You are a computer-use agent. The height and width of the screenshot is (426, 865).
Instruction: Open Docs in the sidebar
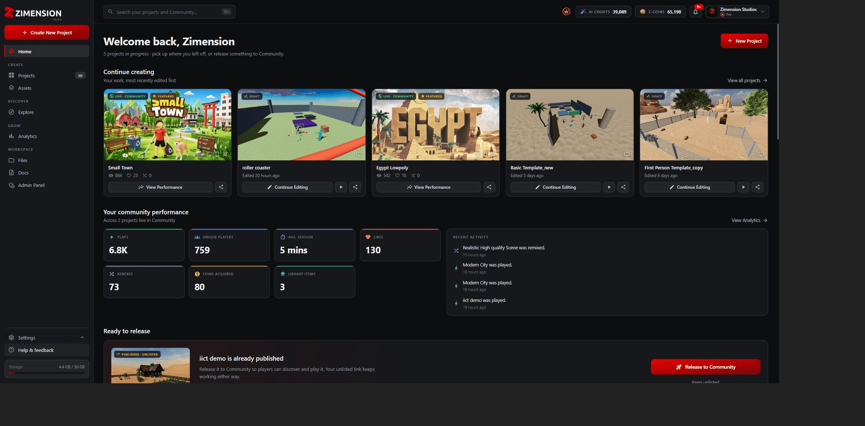(47, 173)
